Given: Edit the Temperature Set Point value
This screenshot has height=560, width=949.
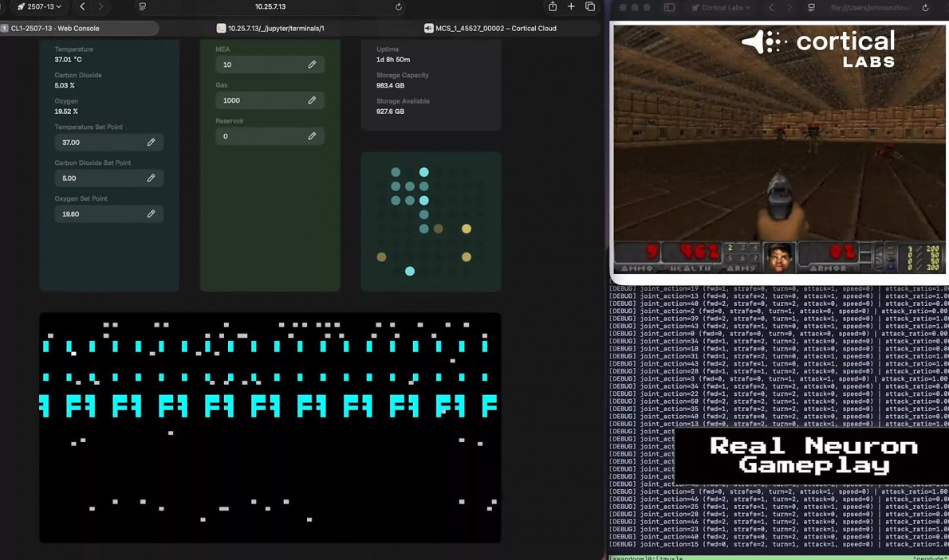Looking at the screenshot, I should [151, 143].
